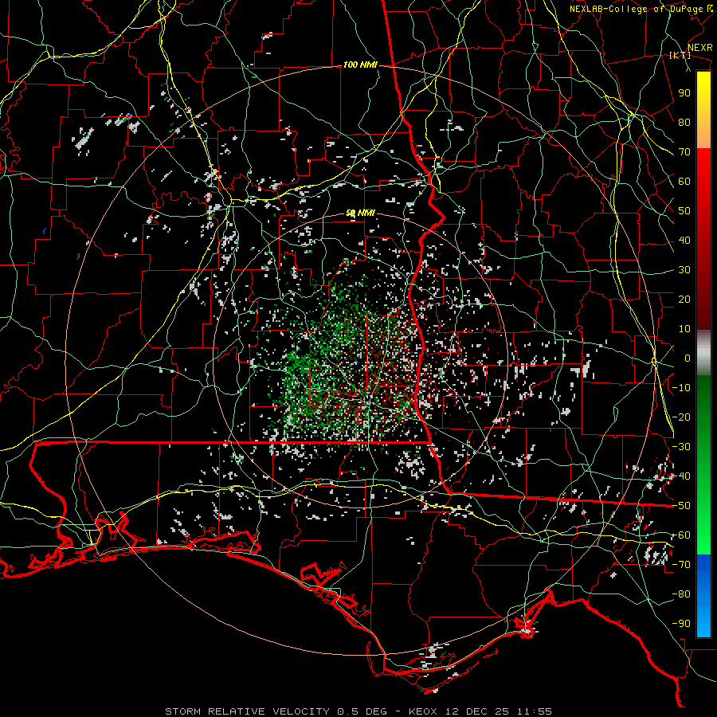This screenshot has width=717, height=717.
Task: Click the '0' label on the color scale
Action: tap(688, 358)
